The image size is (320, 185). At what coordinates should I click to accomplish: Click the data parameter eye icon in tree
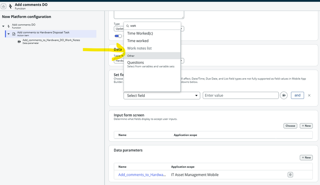pos(19,42)
